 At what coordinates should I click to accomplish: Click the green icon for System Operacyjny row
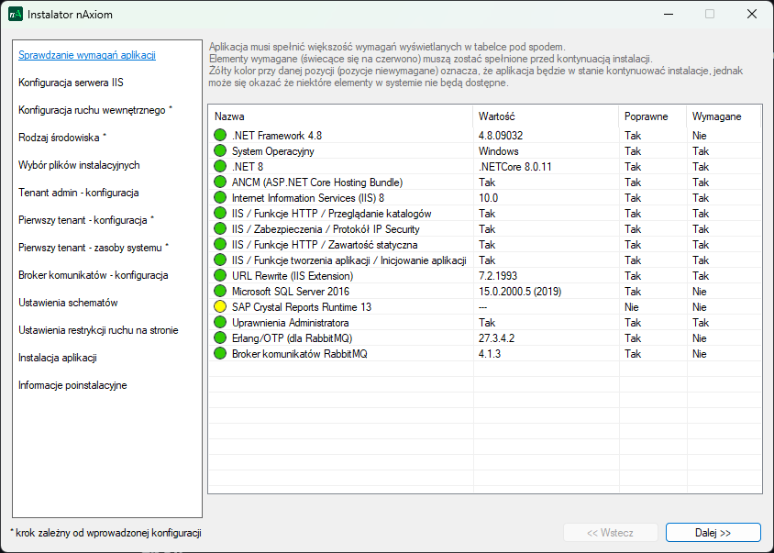click(220, 151)
